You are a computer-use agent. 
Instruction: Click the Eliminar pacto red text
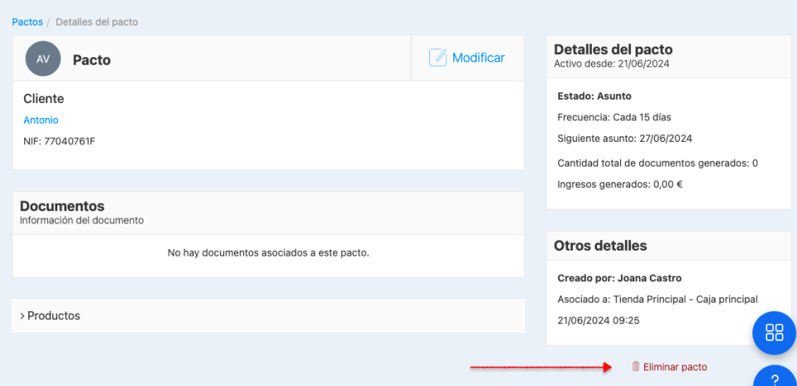[675, 366]
